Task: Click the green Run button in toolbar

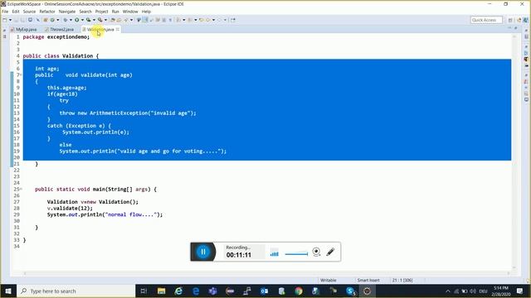Action: (77, 20)
